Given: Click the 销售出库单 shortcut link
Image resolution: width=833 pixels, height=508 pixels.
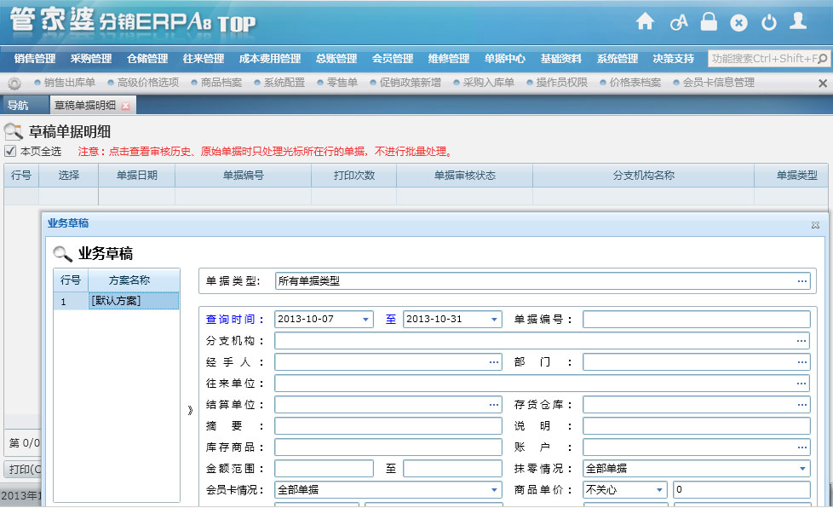Looking at the screenshot, I should (x=69, y=83).
